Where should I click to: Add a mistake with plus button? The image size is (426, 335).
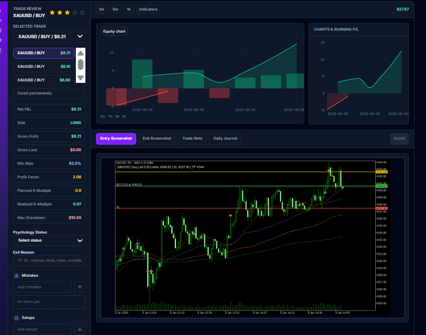80,287
